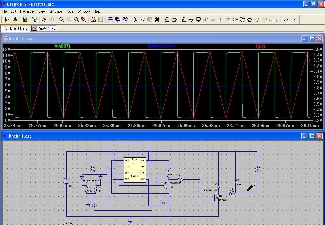Click the blue V(N002,N011) trace label
Image resolution: width=325 pixels, height=225 pixels.
click(x=161, y=46)
